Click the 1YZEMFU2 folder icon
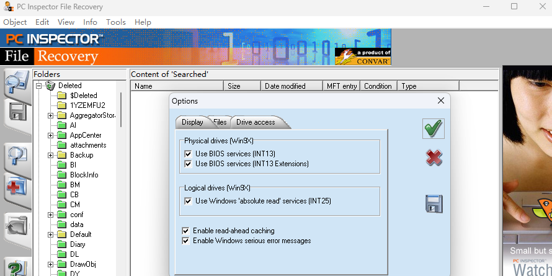The height and width of the screenshot is (276, 552). point(61,105)
